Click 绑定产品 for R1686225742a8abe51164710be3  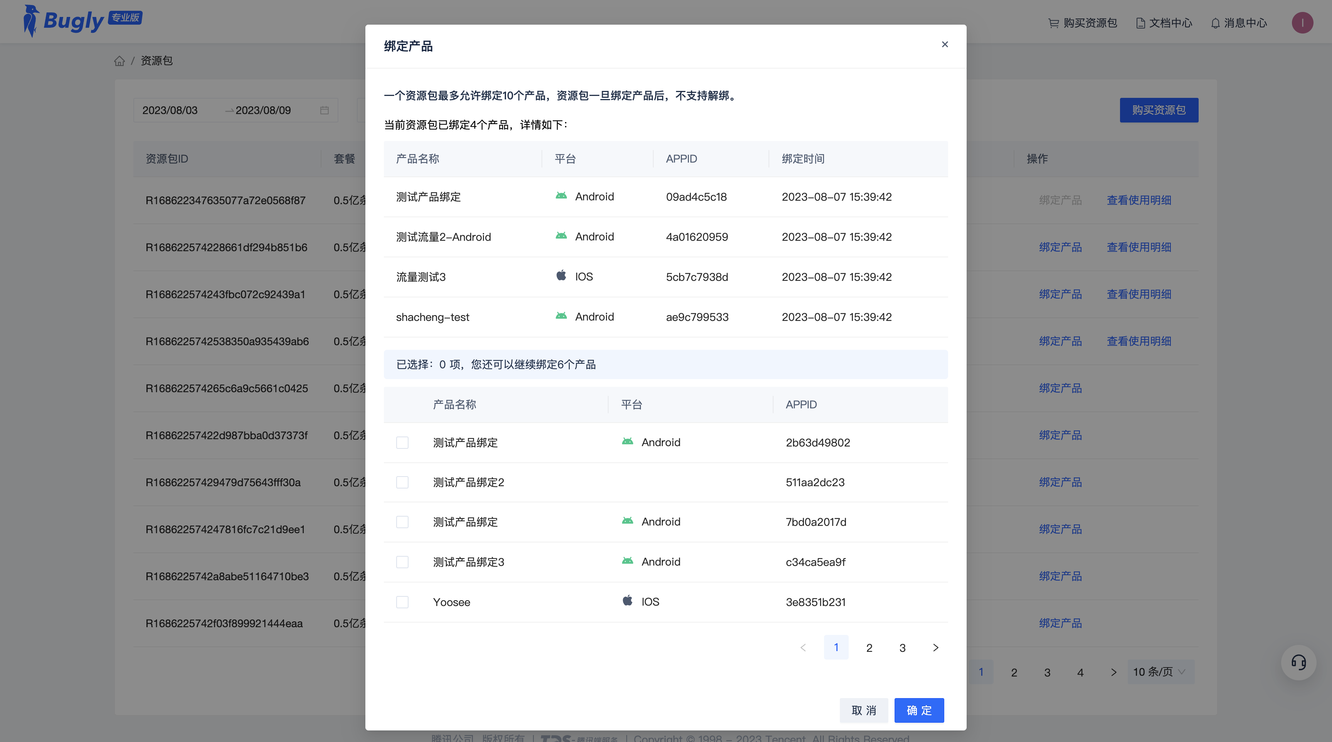click(x=1060, y=577)
